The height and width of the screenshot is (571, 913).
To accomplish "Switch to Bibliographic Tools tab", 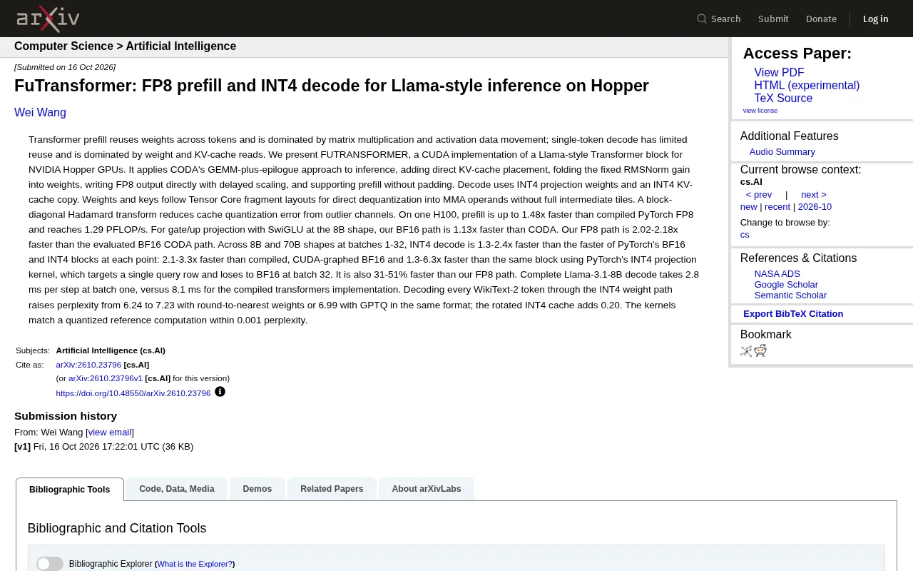I will click(x=70, y=490).
